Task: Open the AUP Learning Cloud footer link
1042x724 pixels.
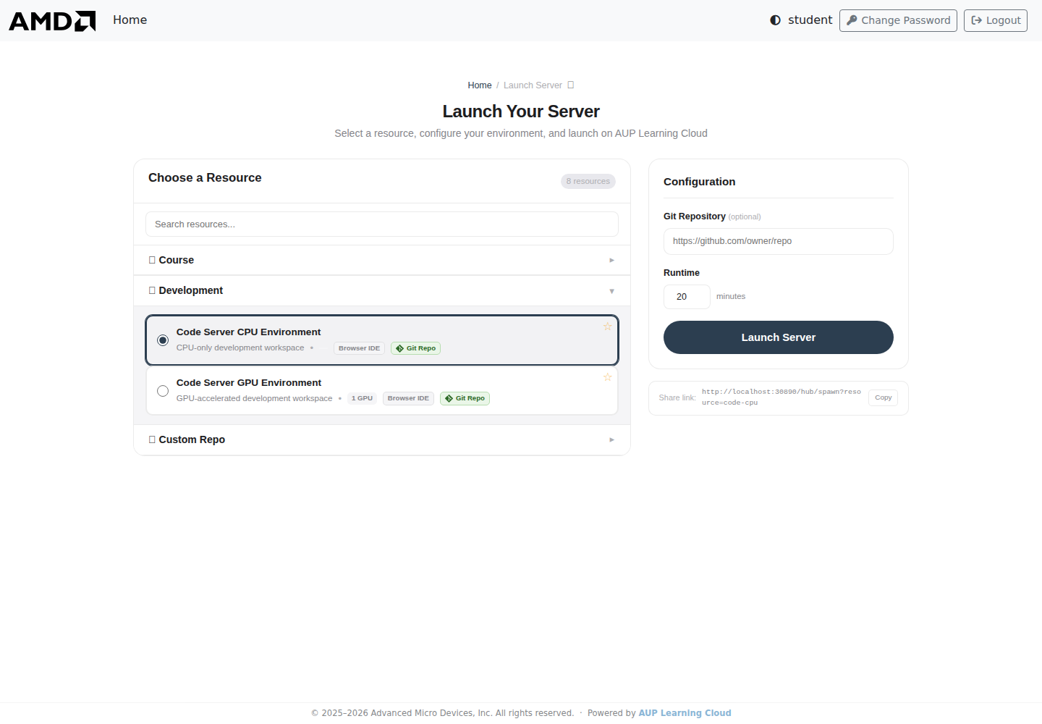Action: pos(685,713)
